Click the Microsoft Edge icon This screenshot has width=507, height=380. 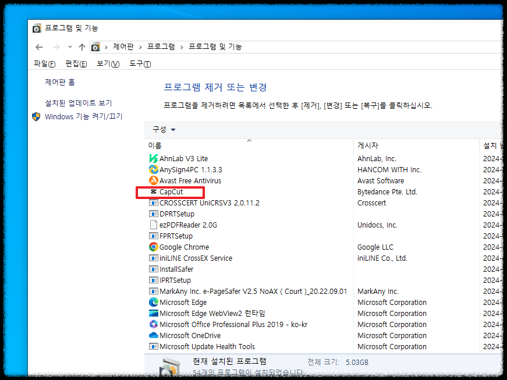[x=153, y=302]
